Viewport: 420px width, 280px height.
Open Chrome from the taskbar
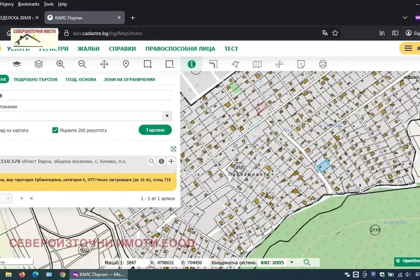pyautogui.click(x=62, y=274)
